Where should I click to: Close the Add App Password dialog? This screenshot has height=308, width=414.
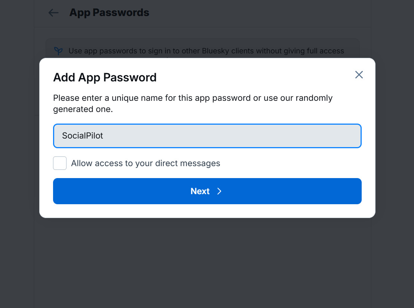pos(359,75)
